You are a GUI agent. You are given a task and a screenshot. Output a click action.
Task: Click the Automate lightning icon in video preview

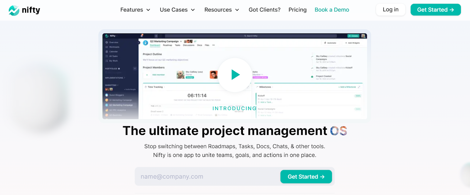point(325,43)
